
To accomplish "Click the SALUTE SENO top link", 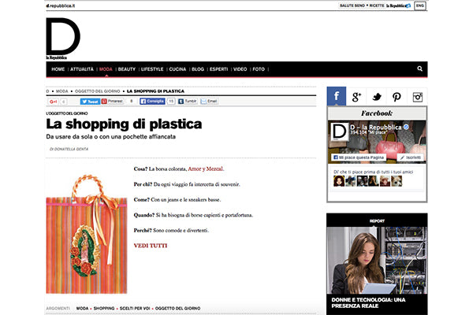I will pyautogui.click(x=352, y=6).
